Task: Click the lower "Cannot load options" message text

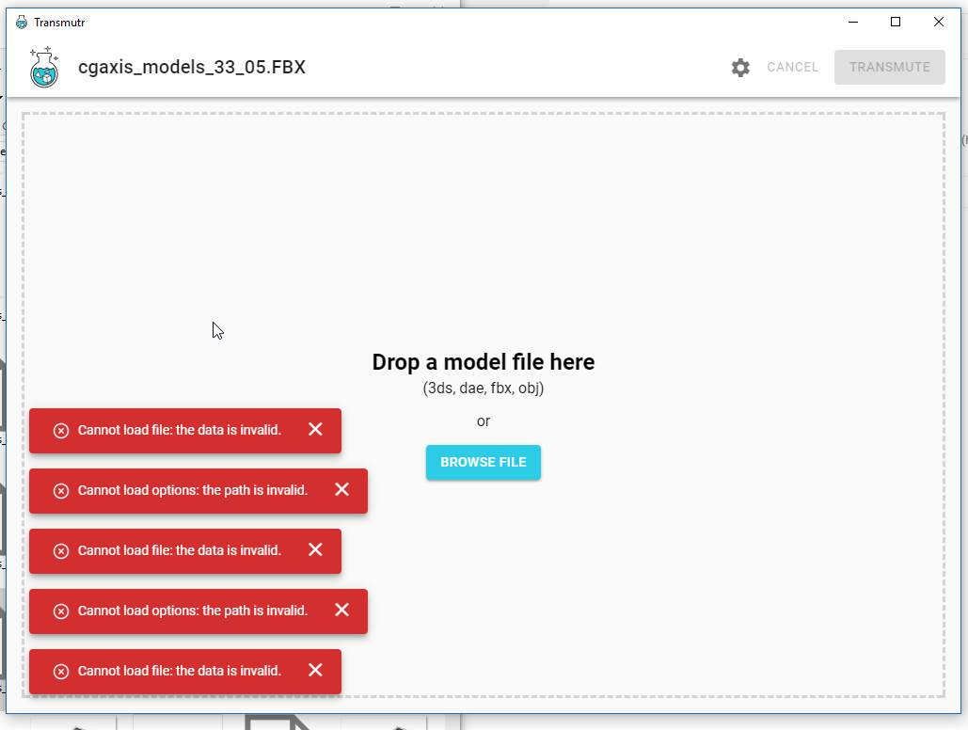Action: [193, 611]
